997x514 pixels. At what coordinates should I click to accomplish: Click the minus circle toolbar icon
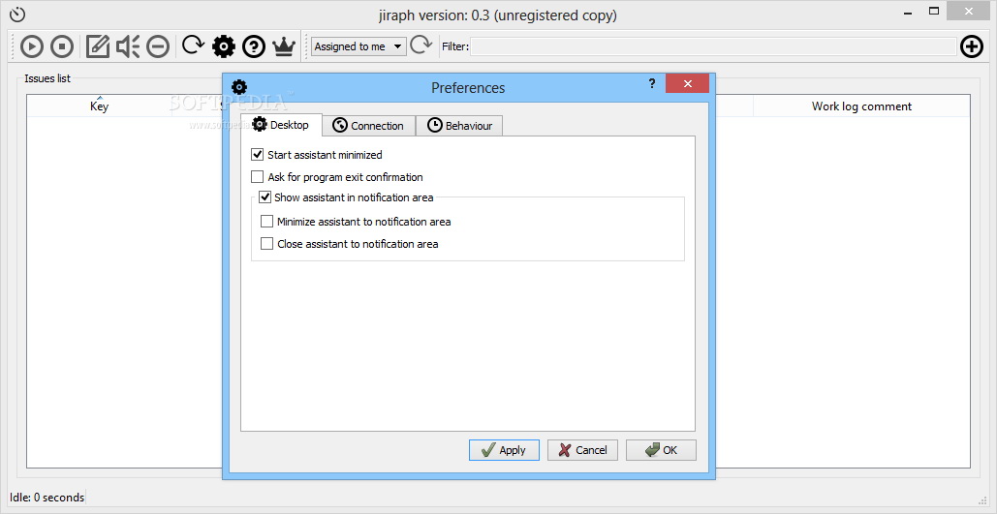point(158,46)
